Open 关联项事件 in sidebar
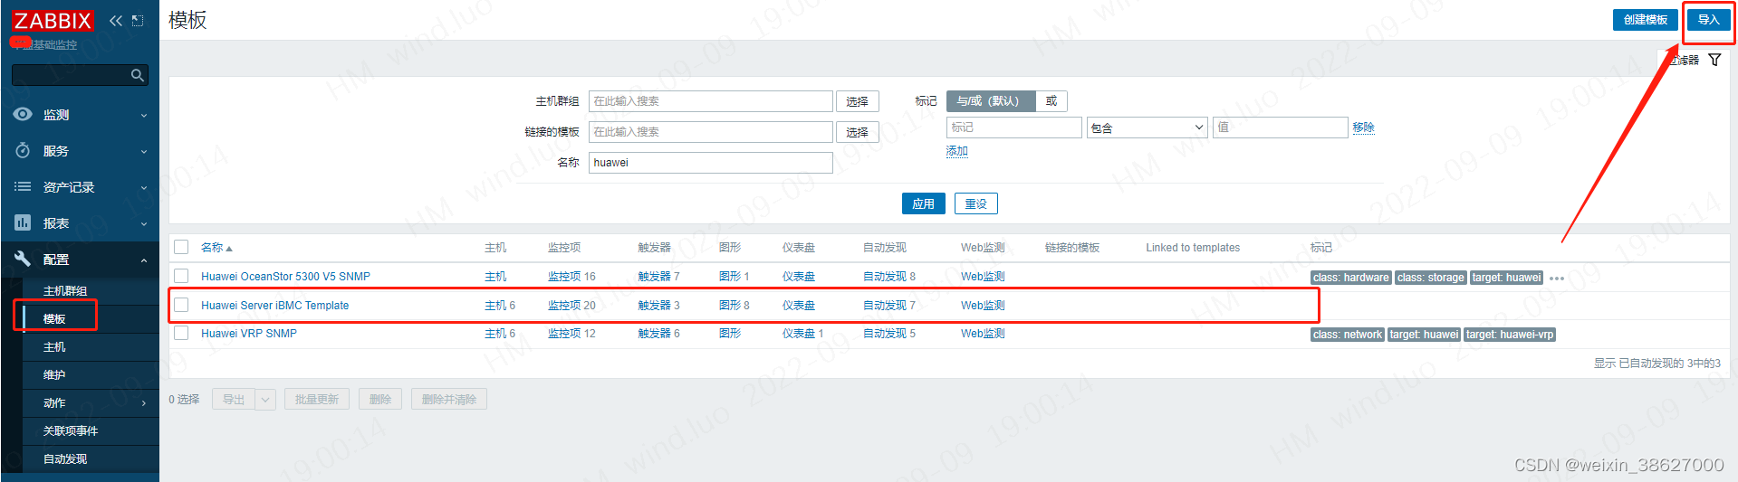This screenshot has height=482, width=1738. [71, 430]
